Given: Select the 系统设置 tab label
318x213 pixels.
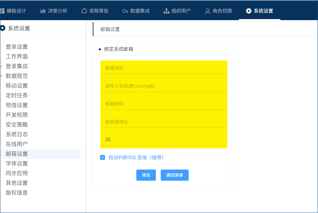Looking at the screenshot, I should pos(264,11).
